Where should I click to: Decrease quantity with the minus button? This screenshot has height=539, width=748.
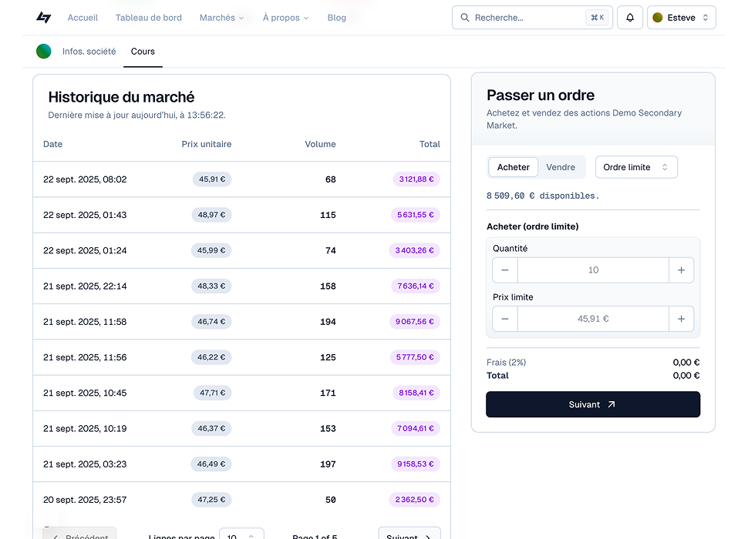[505, 270]
